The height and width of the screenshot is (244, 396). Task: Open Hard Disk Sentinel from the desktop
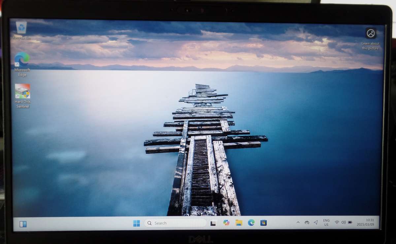point(22,94)
